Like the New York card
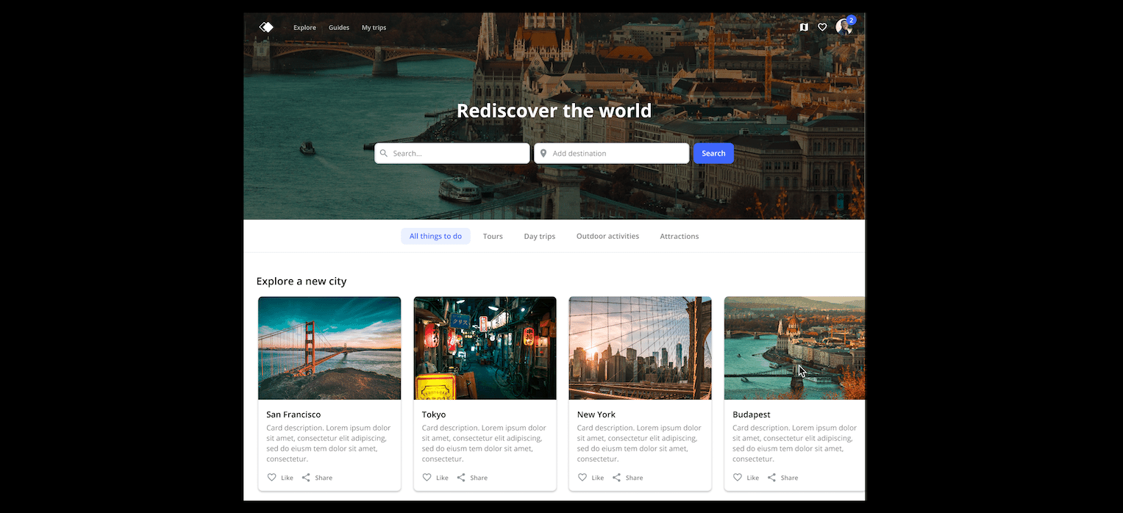 click(x=591, y=478)
